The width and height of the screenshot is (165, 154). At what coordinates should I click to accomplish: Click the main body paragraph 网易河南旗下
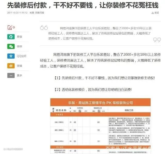100,60
